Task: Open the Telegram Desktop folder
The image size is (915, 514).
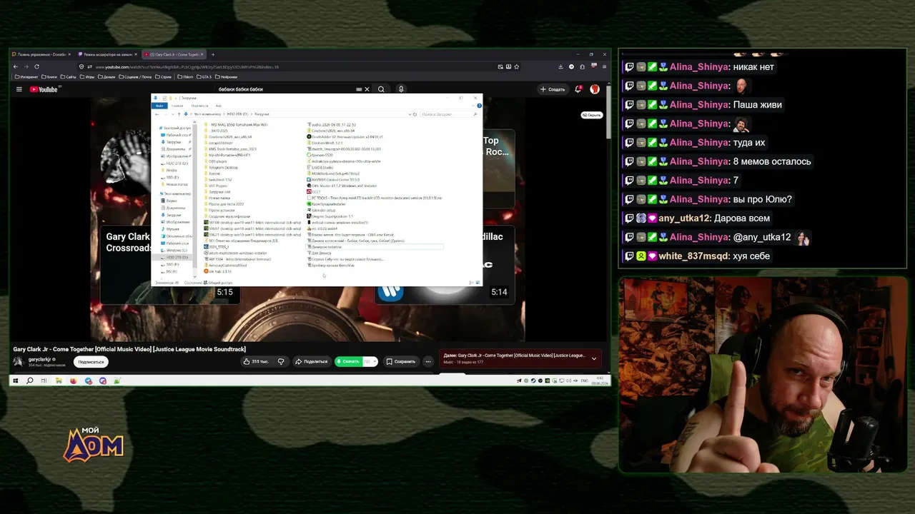Action: pyautogui.click(x=222, y=167)
